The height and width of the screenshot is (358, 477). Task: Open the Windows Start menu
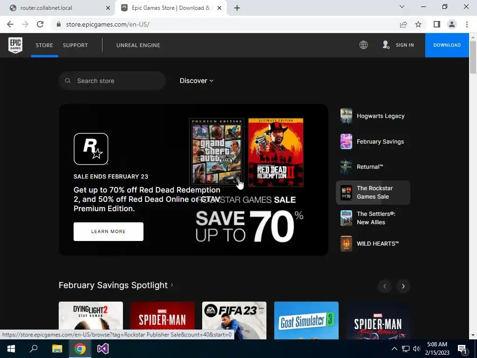(x=11, y=349)
